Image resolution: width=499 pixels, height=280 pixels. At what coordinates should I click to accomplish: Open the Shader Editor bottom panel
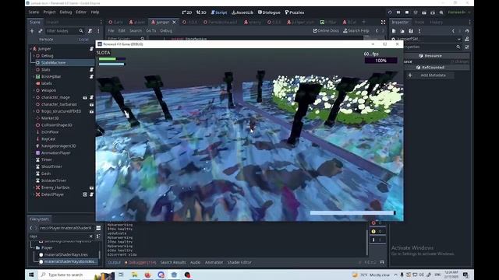[239, 263]
